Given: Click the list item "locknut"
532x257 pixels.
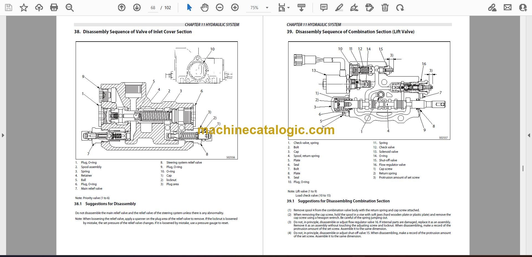Looking at the screenshot, I should [171, 180].
